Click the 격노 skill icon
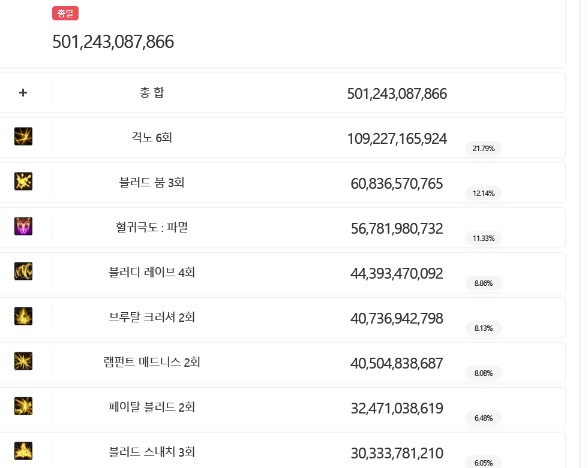This screenshot has height=468, width=588. [x=23, y=137]
